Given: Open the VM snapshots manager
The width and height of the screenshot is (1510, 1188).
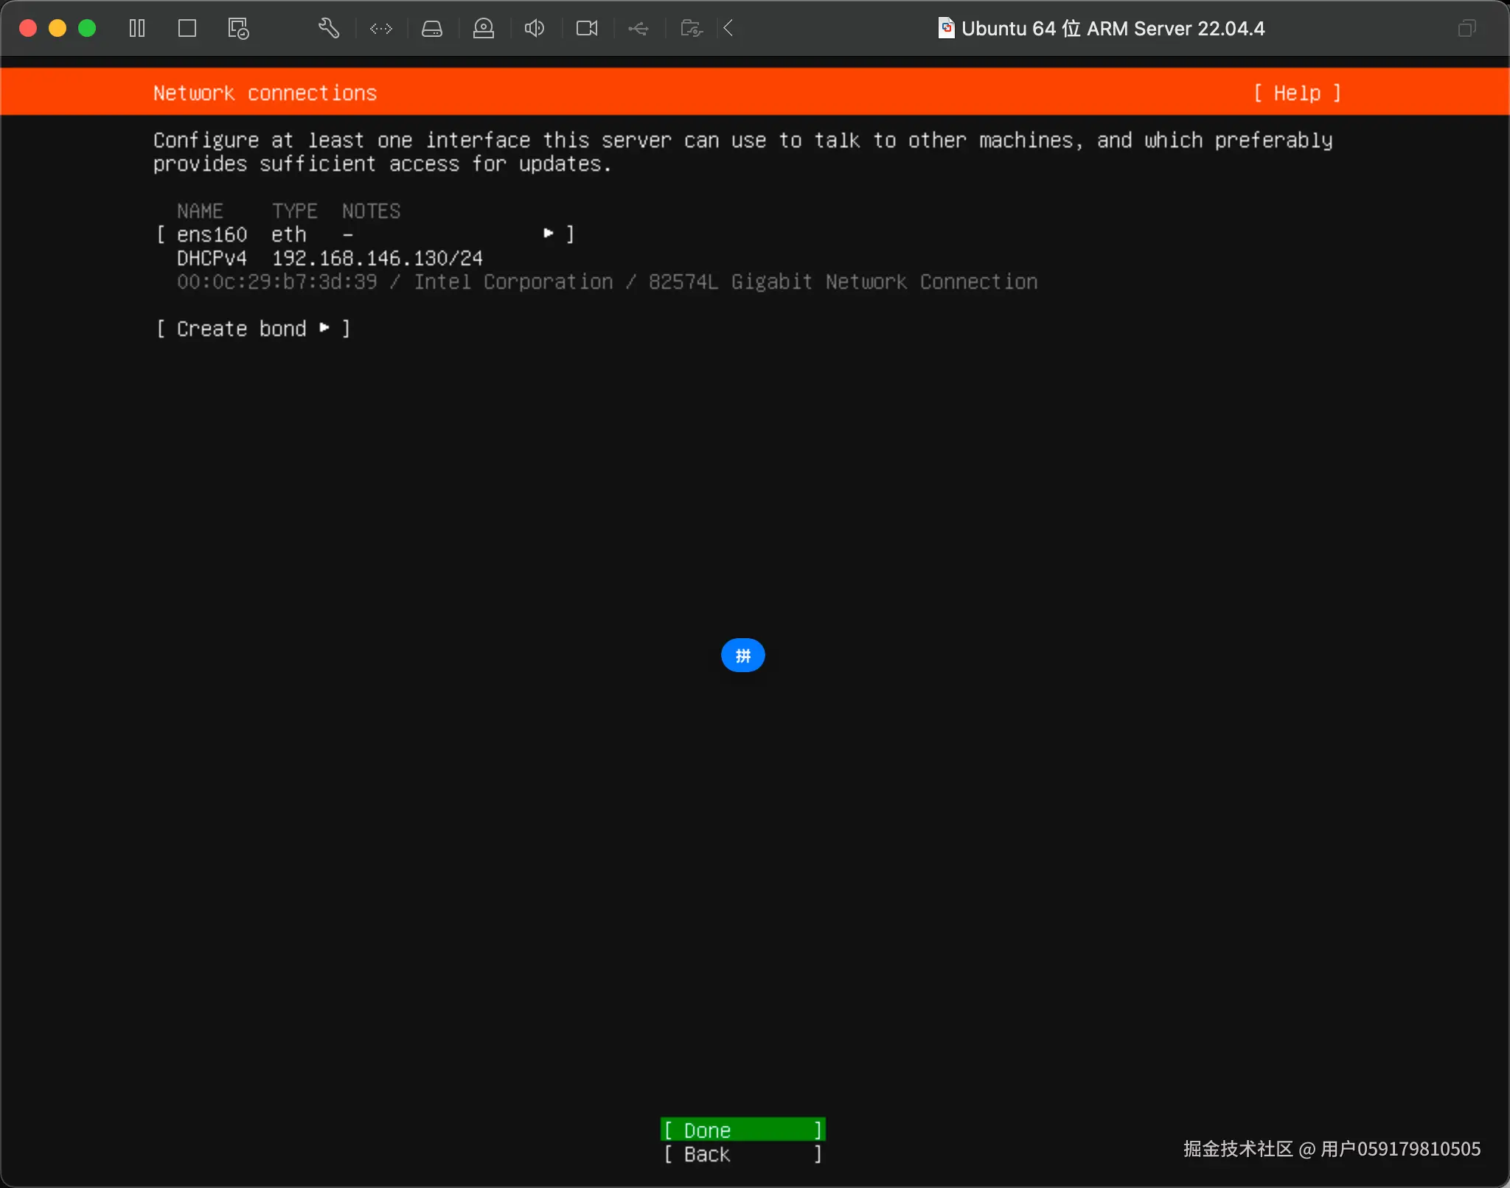Looking at the screenshot, I should coord(238,29).
